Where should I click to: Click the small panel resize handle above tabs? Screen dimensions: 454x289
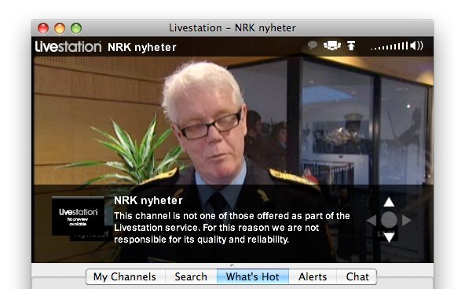(x=232, y=265)
